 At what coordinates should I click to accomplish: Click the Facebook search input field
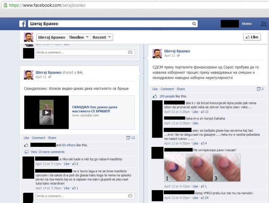(x=108, y=24)
